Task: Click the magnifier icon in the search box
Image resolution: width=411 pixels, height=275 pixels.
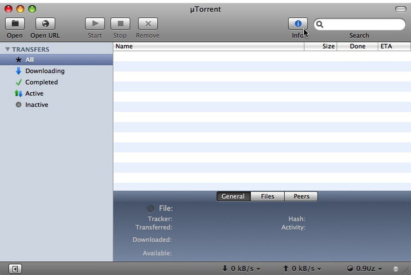Action: pyautogui.click(x=320, y=24)
